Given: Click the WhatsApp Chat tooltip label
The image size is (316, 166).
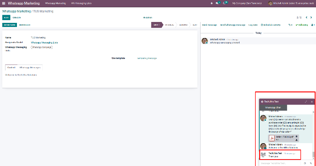Looking at the screenshot, I should pos(273,107).
